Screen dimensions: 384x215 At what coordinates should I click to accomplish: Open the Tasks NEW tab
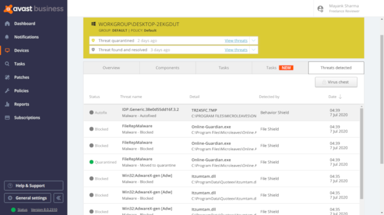pyautogui.click(x=280, y=68)
